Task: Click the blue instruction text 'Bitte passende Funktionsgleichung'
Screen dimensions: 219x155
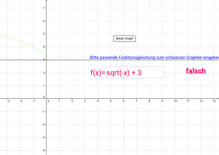Action: 122,57
